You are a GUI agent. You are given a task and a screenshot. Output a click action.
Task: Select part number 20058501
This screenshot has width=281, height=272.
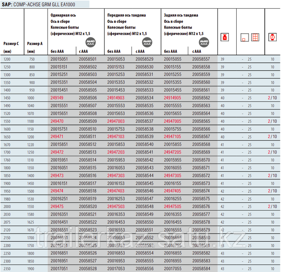tap(88, 59)
